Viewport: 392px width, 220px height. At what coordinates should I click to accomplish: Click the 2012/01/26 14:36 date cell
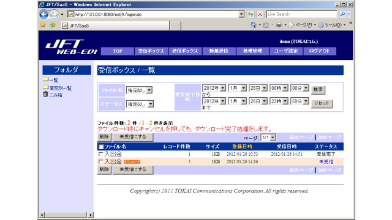[x=242, y=161]
